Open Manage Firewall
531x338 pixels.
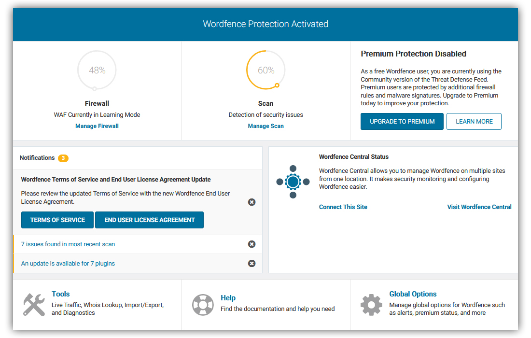pyautogui.click(x=97, y=126)
